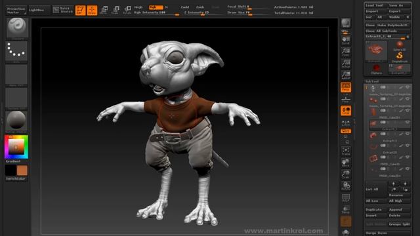
Task: Open the empty texture slot
Action: [16, 98]
